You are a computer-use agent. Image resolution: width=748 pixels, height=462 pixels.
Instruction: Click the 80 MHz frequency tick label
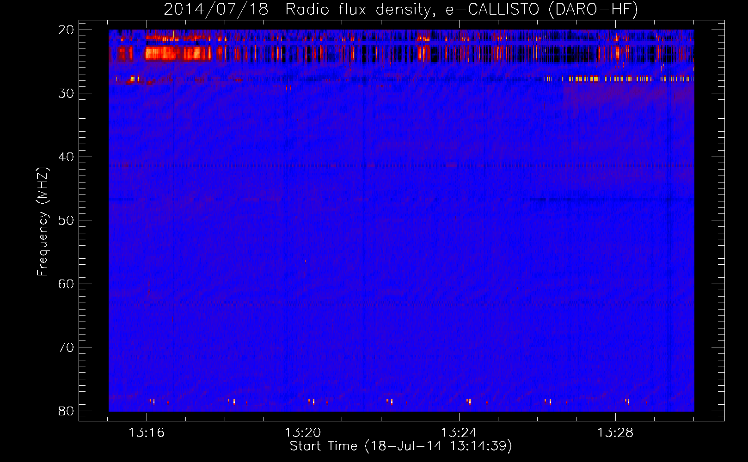[x=66, y=411]
